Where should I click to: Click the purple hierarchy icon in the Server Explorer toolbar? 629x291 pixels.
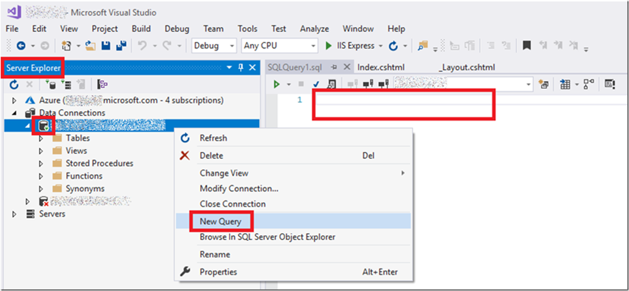click(x=103, y=84)
